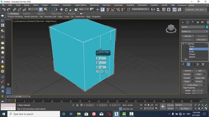Toggle Percent Snap
Screen dimensions: 209x117
click(x=118, y=9)
